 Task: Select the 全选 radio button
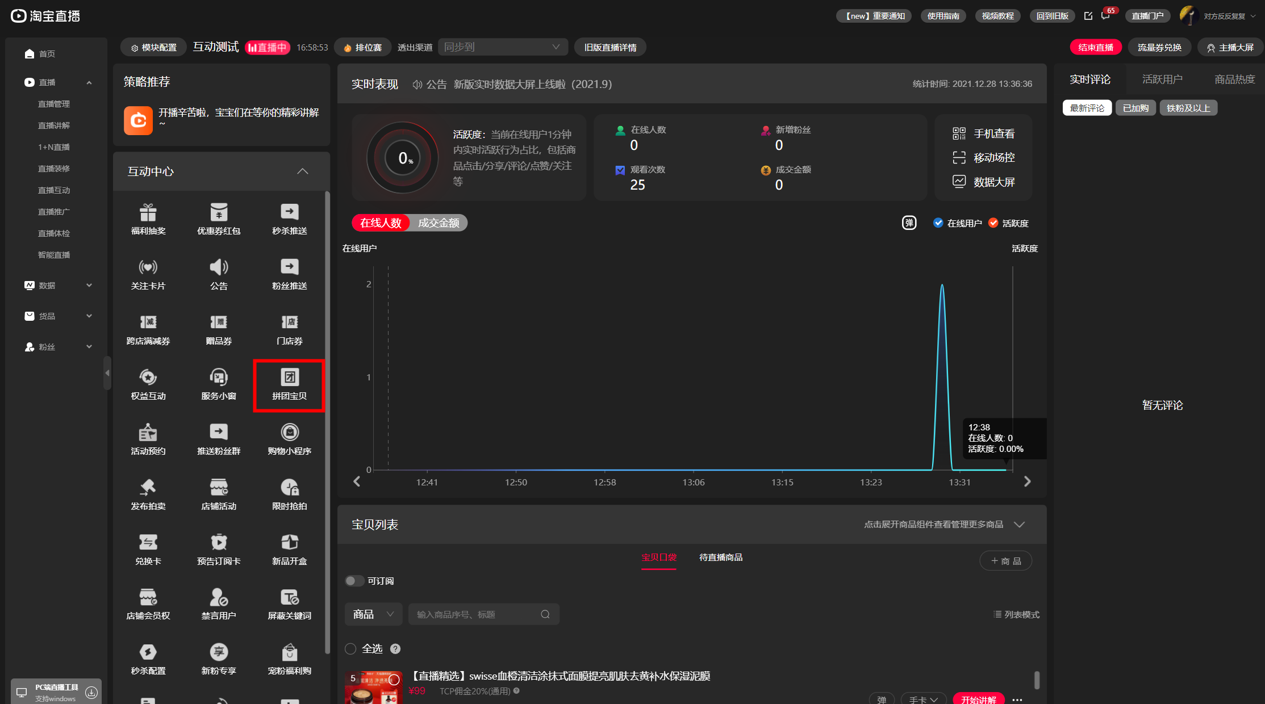pyautogui.click(x=350, y=649)
